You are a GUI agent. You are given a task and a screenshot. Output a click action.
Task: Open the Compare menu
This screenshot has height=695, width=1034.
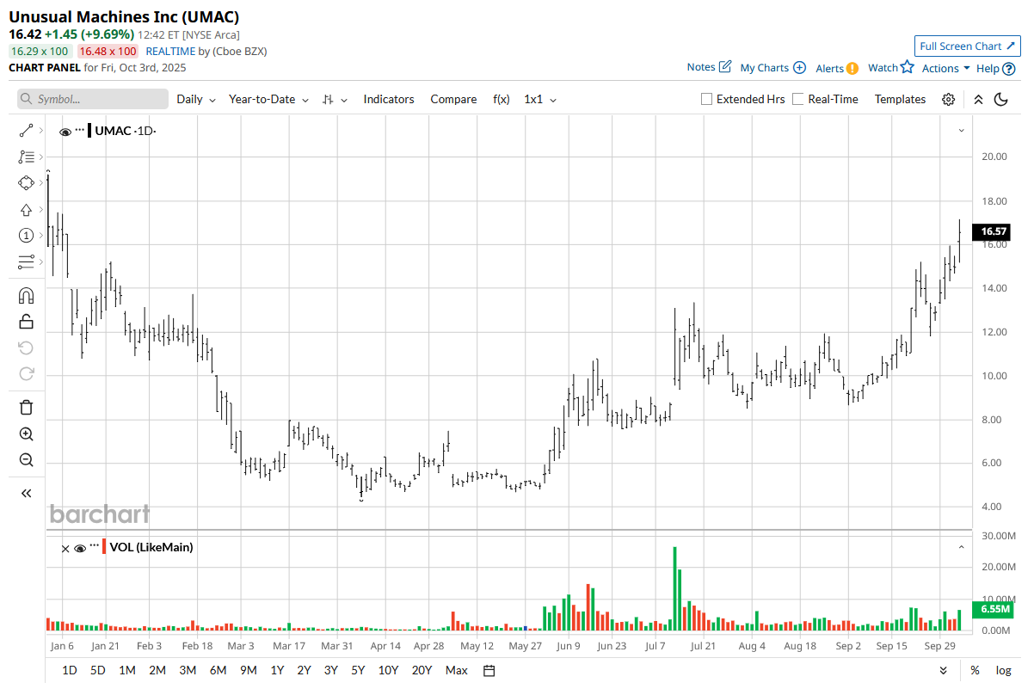[x=453, y=100]
